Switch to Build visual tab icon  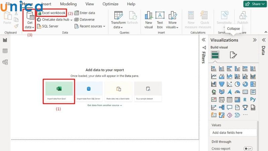215,55
